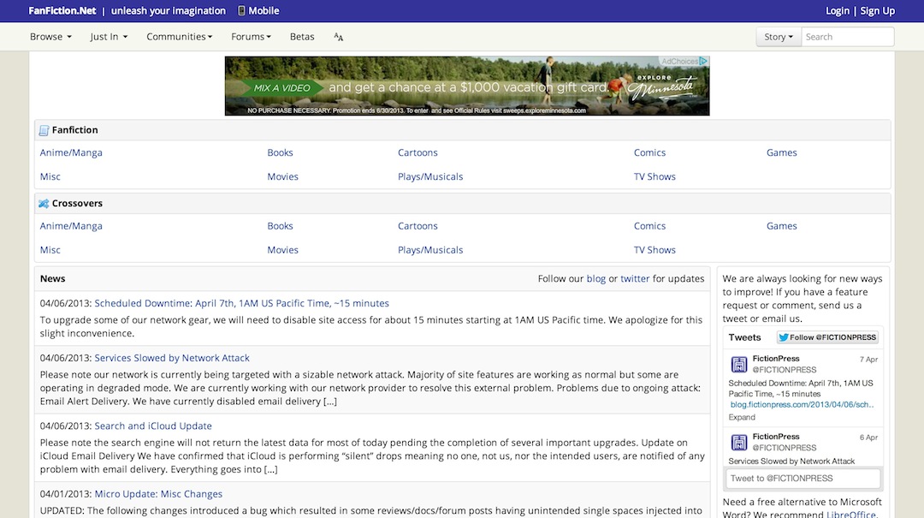Open the Mobile site link

click(264, 10)
